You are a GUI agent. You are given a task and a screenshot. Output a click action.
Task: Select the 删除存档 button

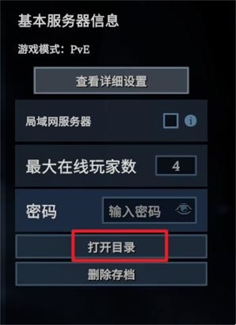click(x=111, y=274)
